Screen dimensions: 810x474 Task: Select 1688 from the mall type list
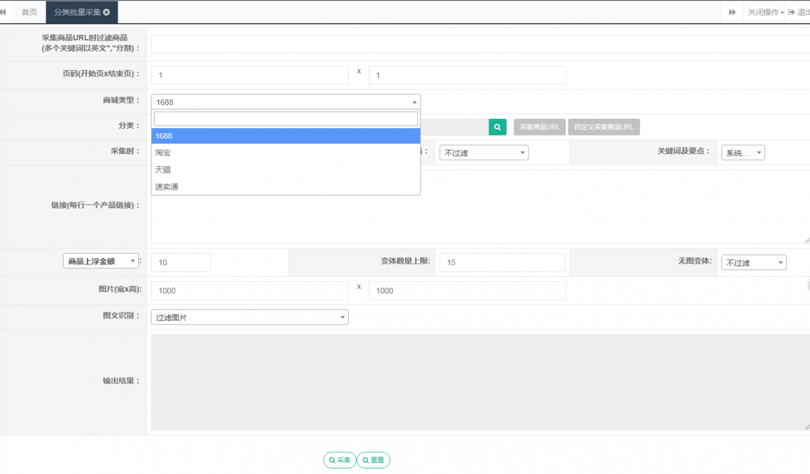click(x=286, y=136)
